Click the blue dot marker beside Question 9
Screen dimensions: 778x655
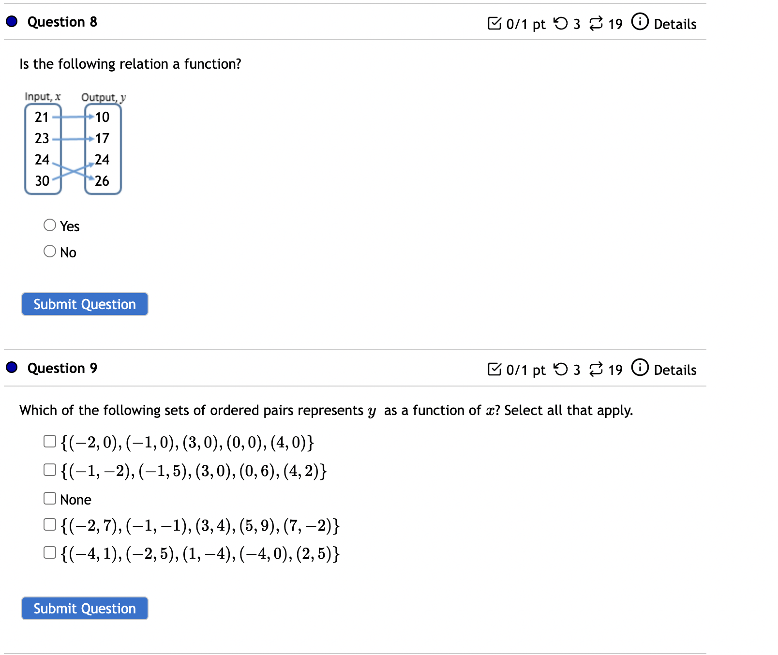[11, 368]
